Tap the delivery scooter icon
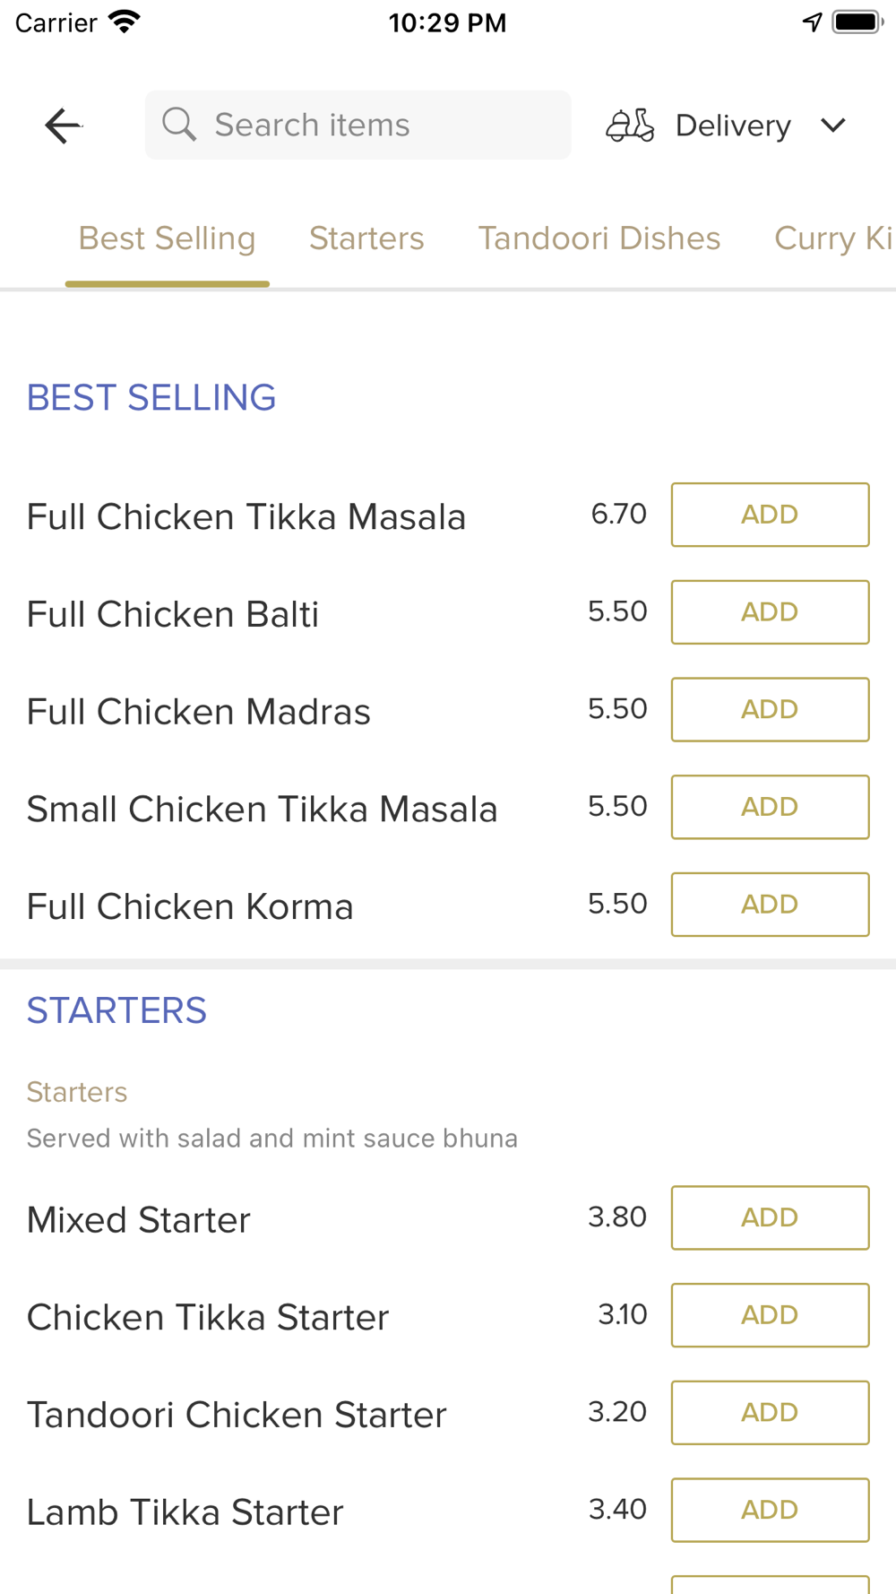This screenshot has width=896, height=1594. (630, 126)
